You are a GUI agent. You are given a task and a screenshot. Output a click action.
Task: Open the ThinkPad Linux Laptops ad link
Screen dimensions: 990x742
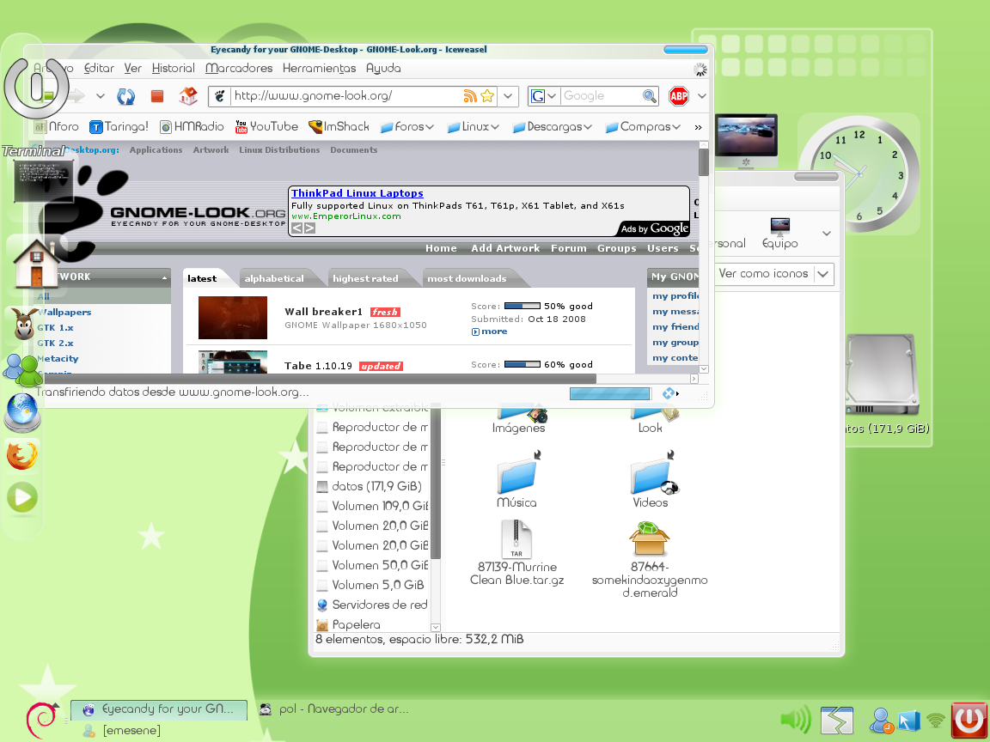pyautogui.click(x=357, y=193)
